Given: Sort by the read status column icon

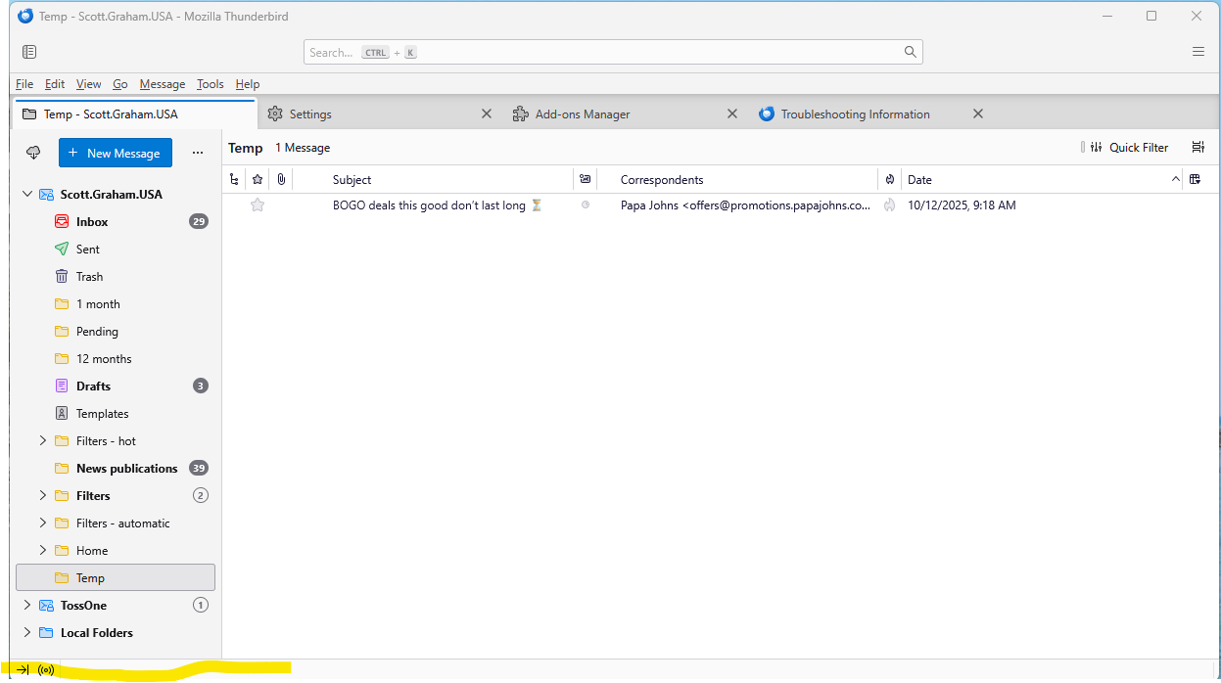Looking at the screenshot, I should [585, 179].
